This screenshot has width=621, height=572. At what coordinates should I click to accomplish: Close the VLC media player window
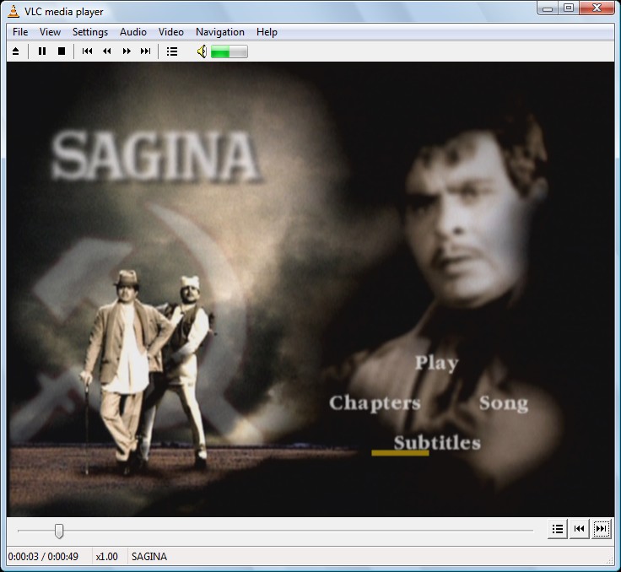[x=597, y=8]
